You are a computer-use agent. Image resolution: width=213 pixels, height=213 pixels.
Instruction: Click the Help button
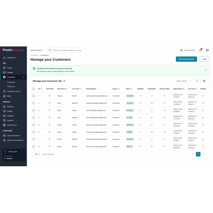[204, 59]
